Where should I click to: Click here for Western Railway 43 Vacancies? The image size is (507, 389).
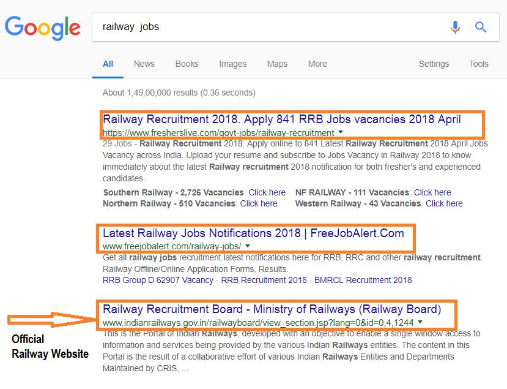(444, 203)
